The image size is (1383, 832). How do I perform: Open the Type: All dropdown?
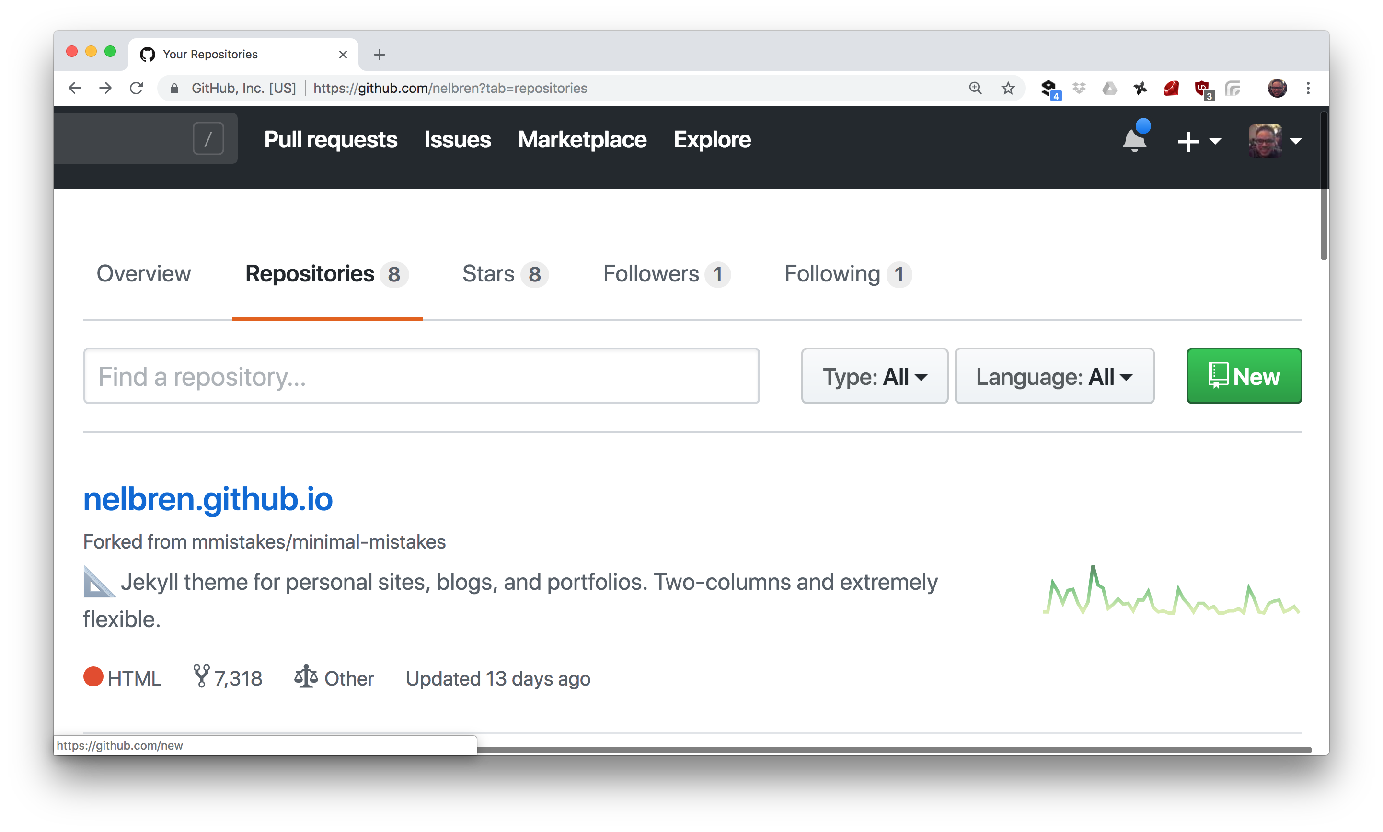click(x=874, y=376)
